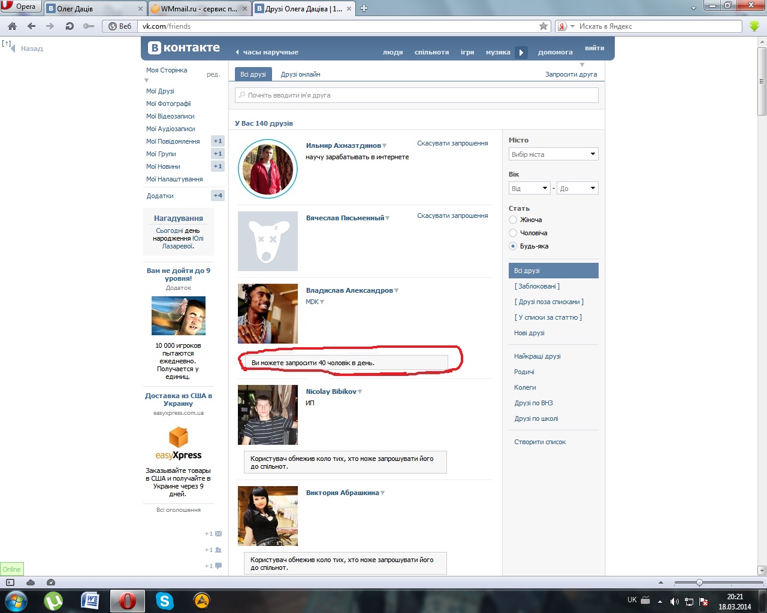Open AIMP player from the taskbar
The width and height of the screenshot is (767, 613).
[x=201, y=600]
